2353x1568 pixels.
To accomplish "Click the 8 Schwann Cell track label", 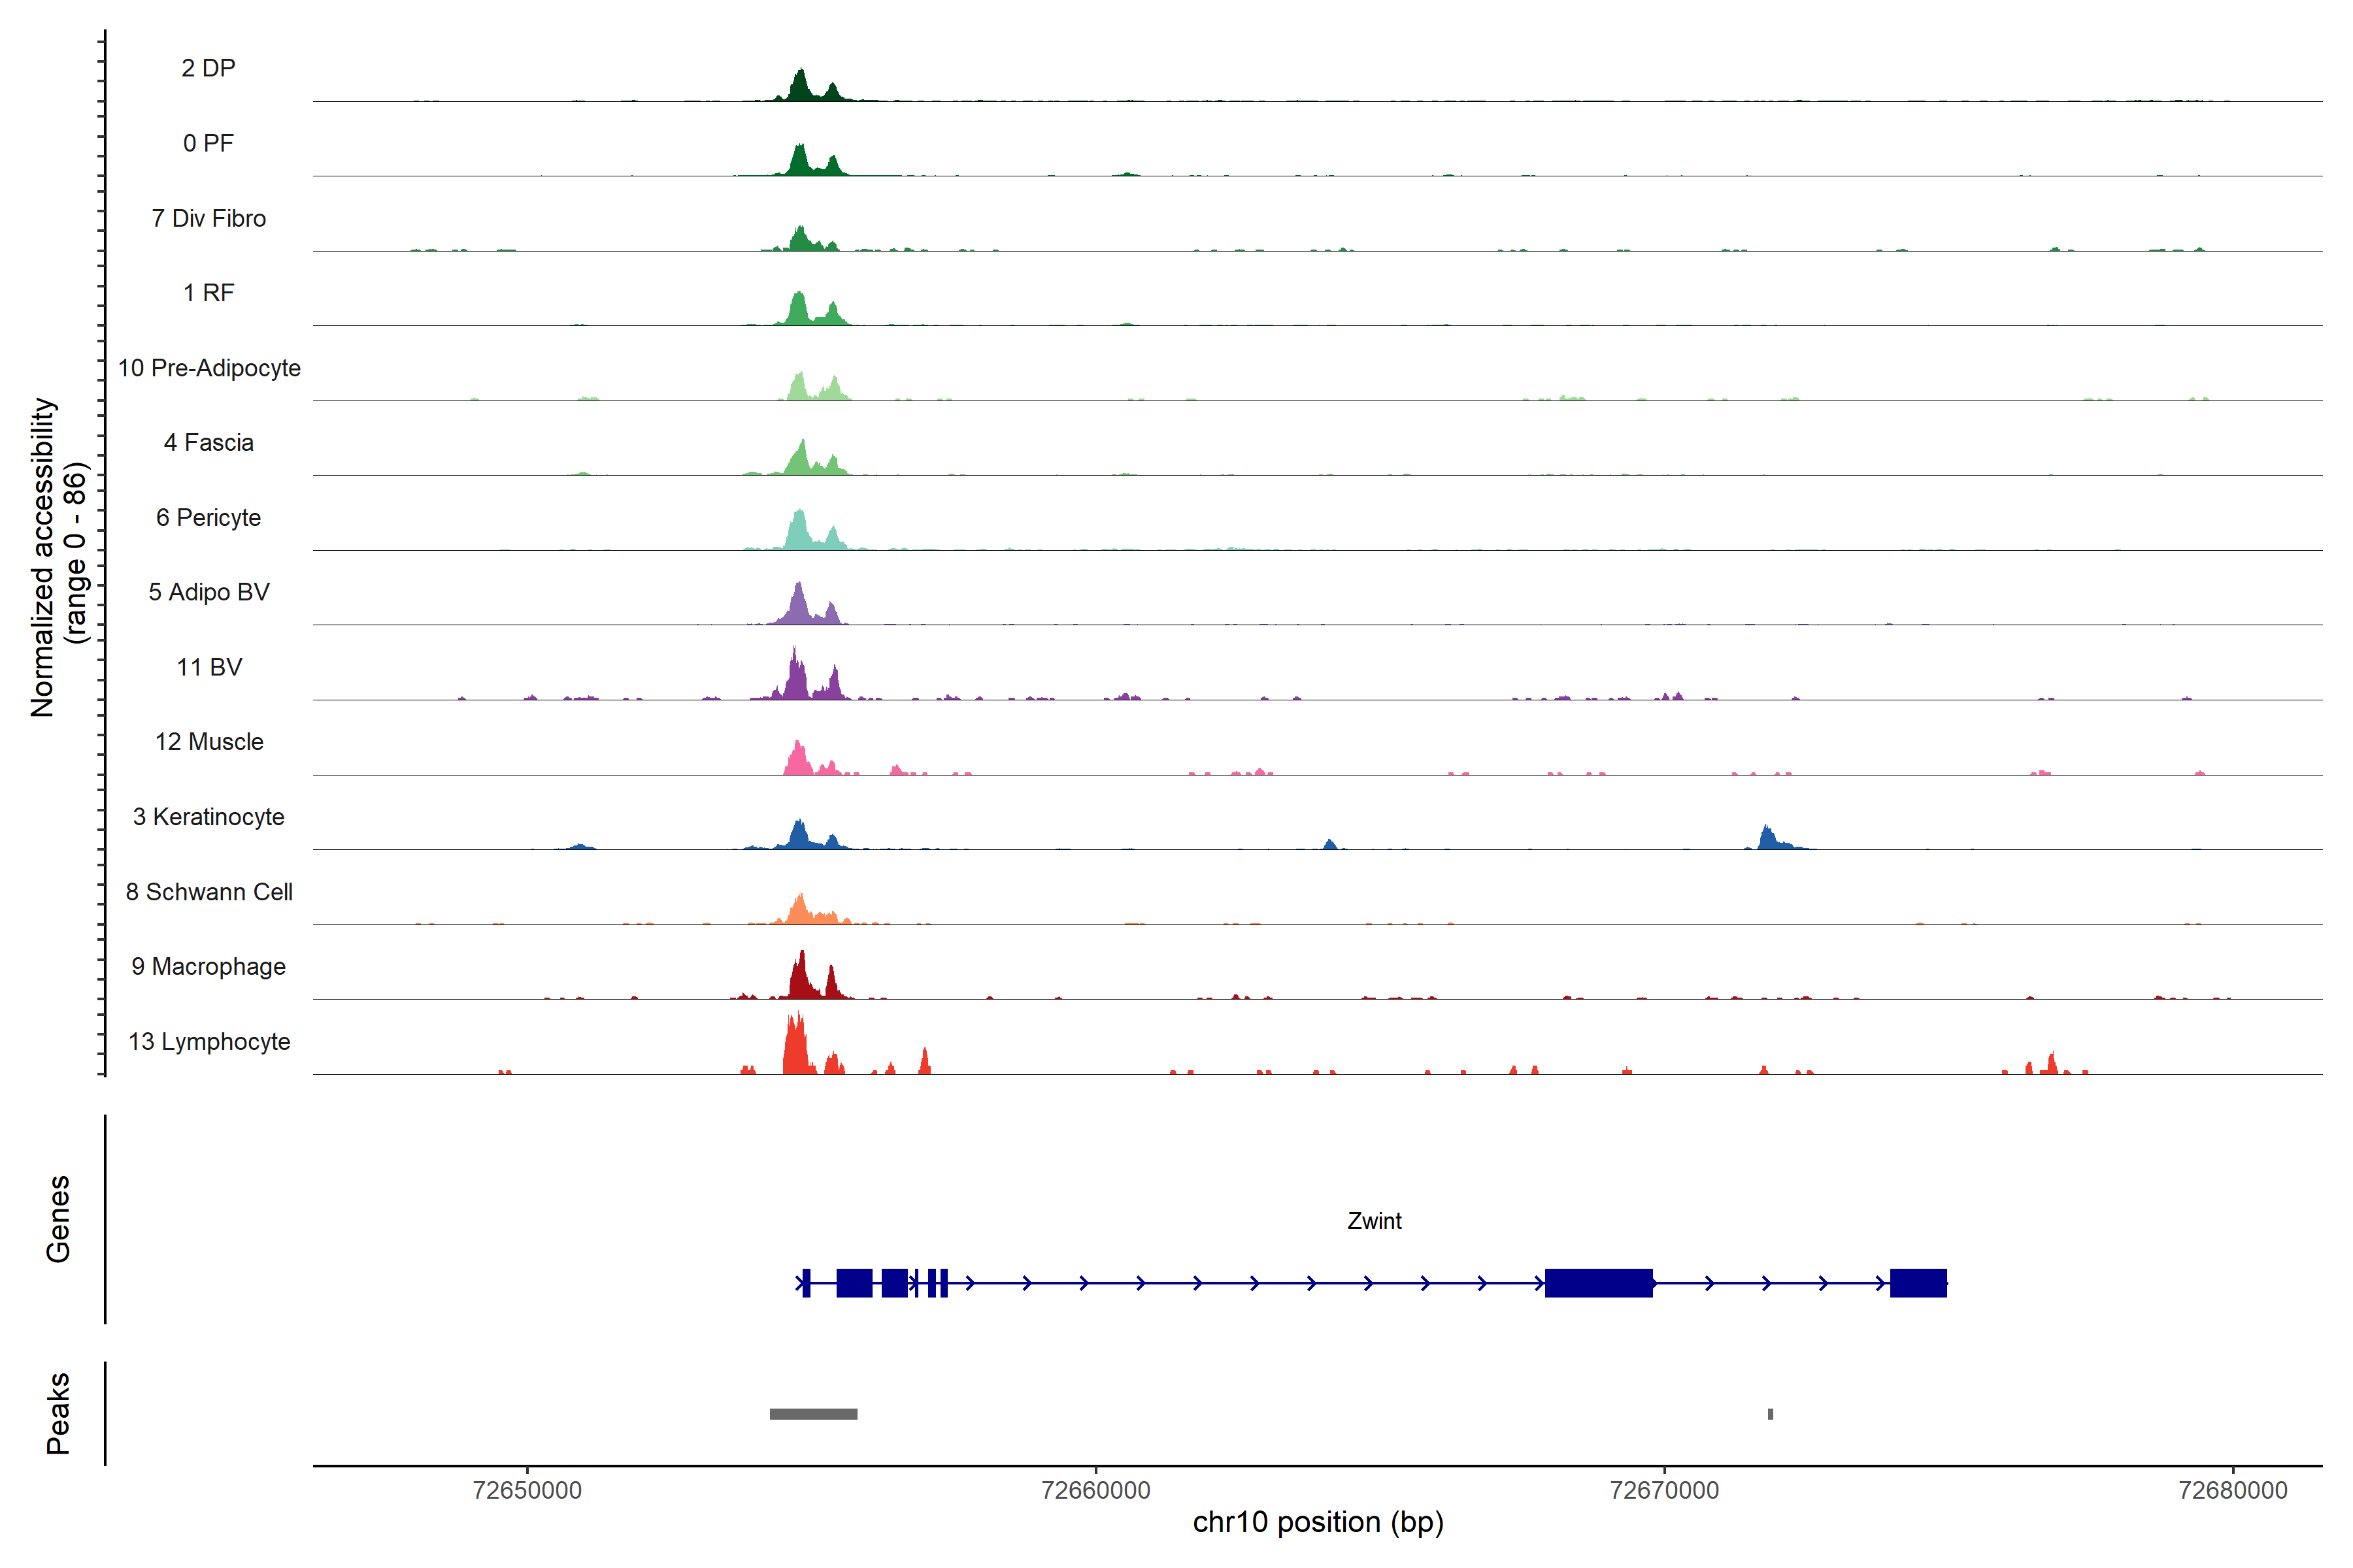I will (x=209, y=892).
